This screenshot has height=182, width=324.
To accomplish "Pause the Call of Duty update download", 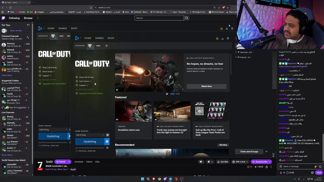I will coord(107,148).
